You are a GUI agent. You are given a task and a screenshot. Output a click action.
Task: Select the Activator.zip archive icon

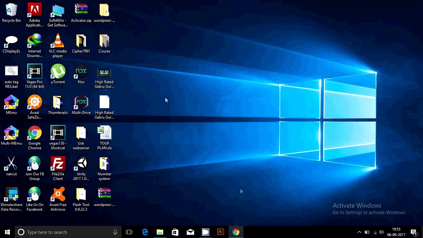pyautogui.click(x=81, y=13)
